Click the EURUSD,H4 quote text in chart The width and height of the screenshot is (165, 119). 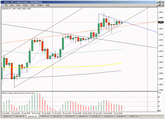tap(17, 9)
